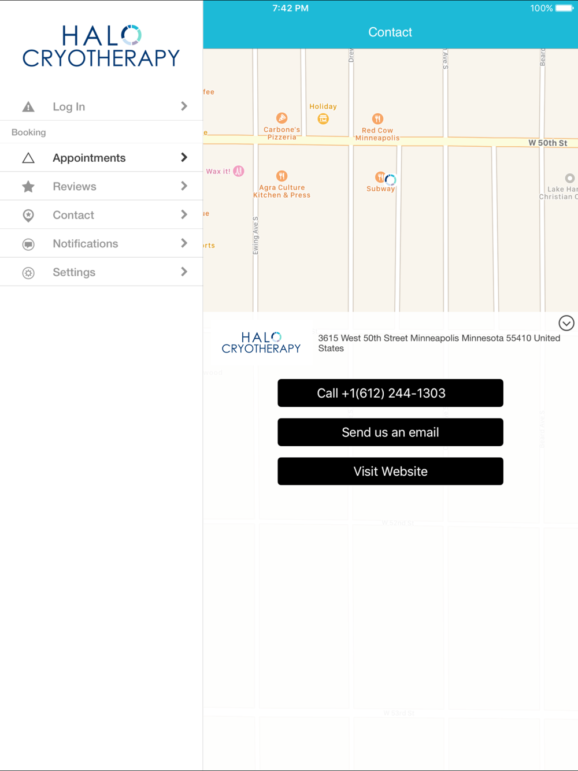This screenshot has height=771, width=578.
Task: Tap Agra Culture Kitchen & Press marker
Action: (x=281, y=176)
